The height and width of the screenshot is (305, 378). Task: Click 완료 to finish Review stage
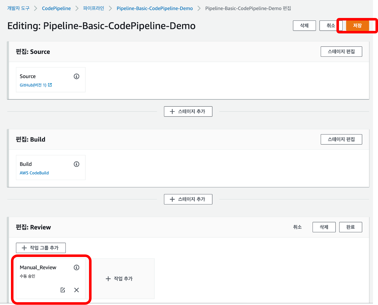pyautogui.click(x=351, y=227)
